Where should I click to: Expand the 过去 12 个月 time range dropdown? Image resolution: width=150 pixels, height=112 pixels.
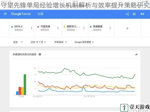(38, 42)
